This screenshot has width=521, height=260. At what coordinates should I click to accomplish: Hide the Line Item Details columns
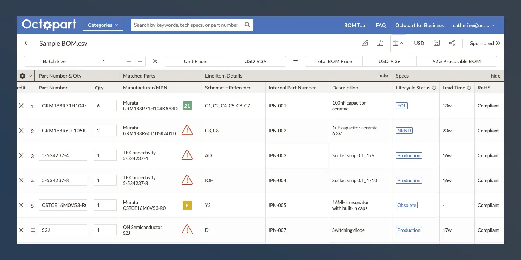383,76
